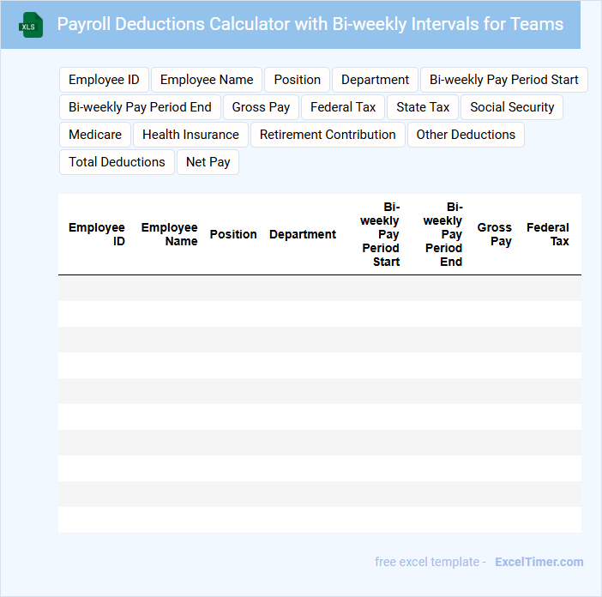Click the Position tag chip
The height and width of the screenshot is (597, 602).
[x=297, y=80]
